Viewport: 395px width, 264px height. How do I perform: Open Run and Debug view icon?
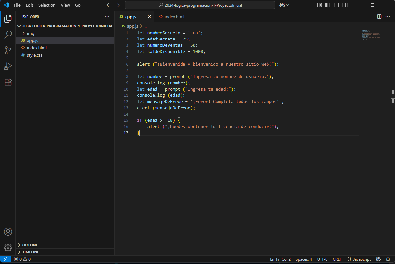[x=8, y=66]
